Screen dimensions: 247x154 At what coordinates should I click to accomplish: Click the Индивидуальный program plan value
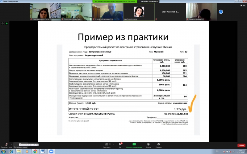click(94, 55)
